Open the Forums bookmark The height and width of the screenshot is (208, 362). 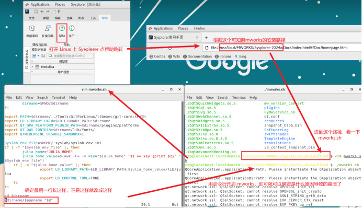(223, 56)
